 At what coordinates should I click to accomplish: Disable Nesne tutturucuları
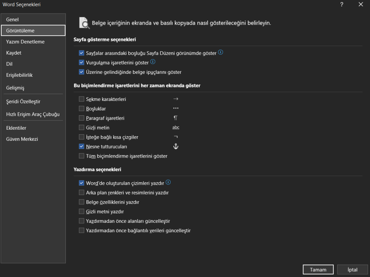click(81, 146)
